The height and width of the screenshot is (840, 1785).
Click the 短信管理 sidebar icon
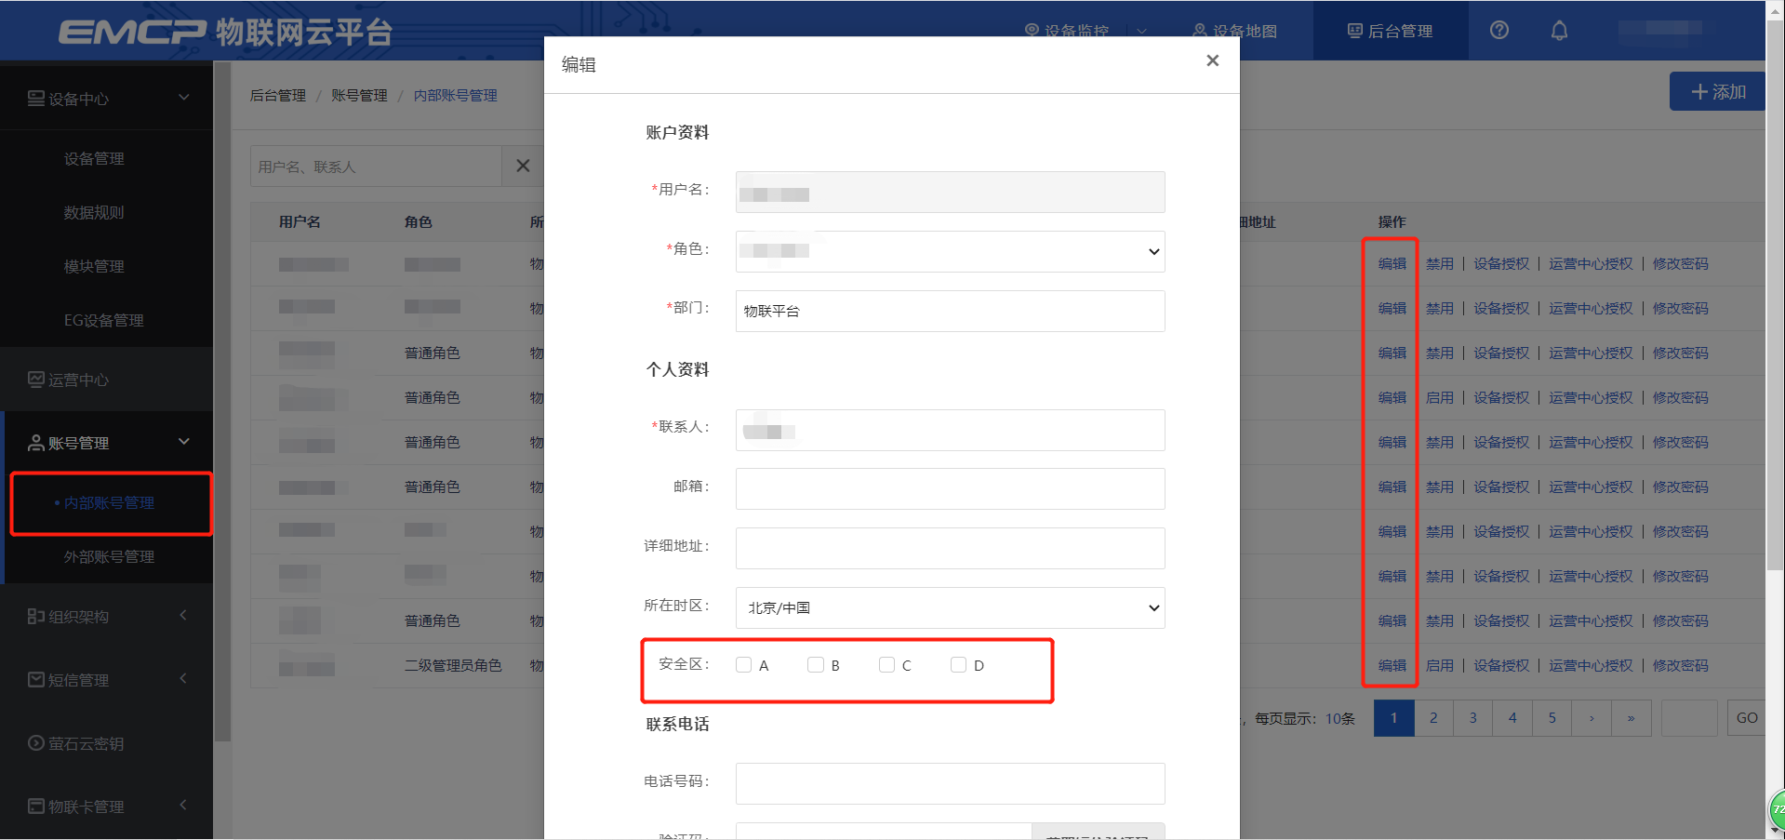pos(35,679)
